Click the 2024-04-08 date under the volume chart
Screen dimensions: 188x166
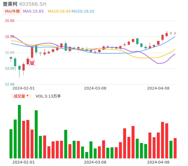(x=158, y=162)
